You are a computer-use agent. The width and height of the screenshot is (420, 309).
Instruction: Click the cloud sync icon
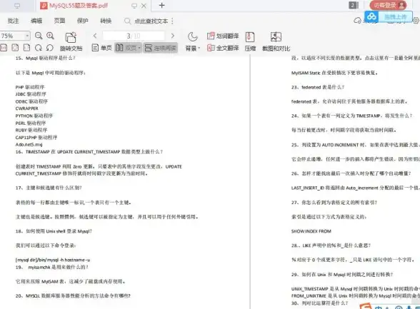(x=358, y=20)
